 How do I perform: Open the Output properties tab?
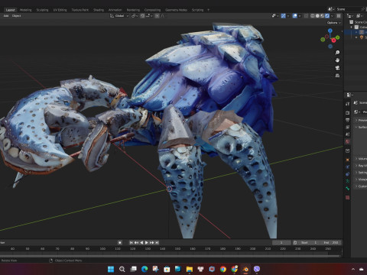point(347,120)
